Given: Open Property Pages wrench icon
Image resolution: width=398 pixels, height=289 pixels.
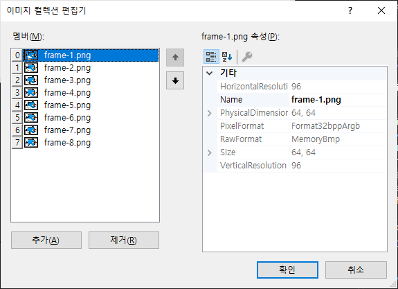Looking at the screenshot, I should (x=246, y=56).
